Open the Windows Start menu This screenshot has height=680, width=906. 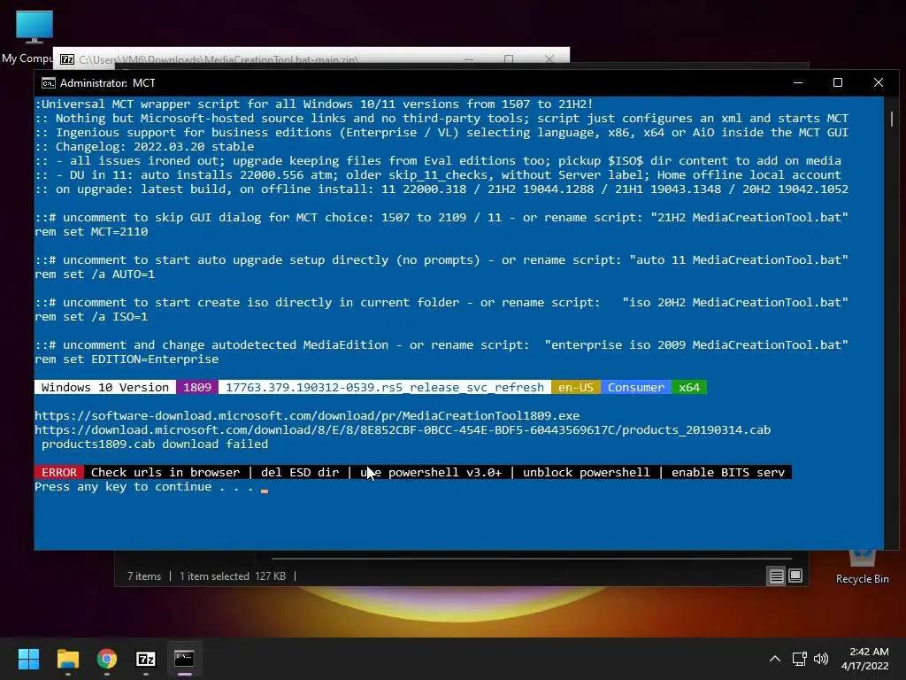tap(28, 659)
